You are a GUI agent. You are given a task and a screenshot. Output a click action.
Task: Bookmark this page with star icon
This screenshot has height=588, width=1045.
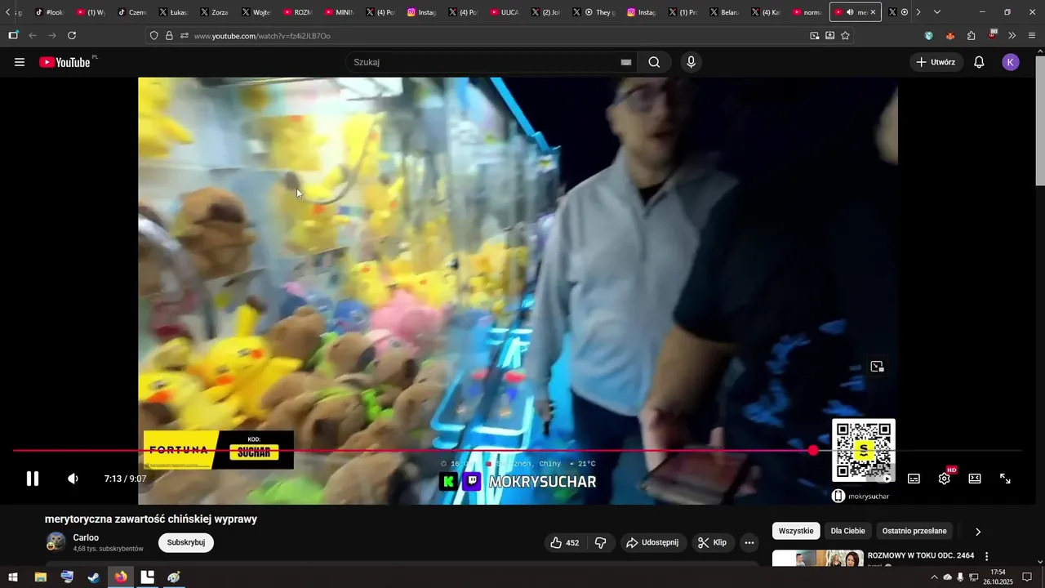tap(845, 35)
